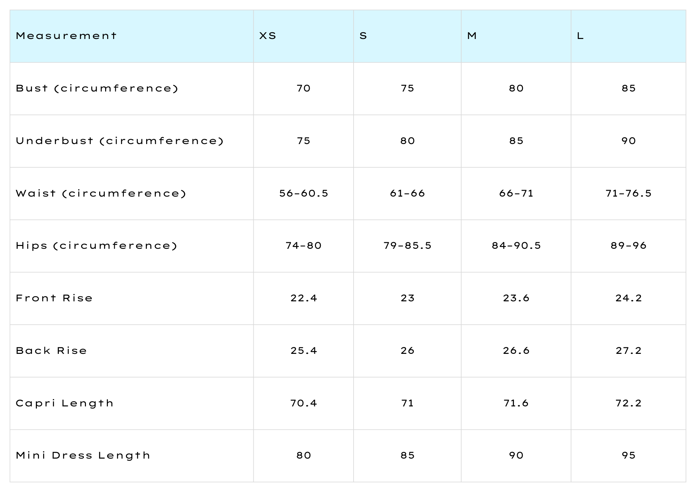Click the S size column header
Viewport: 696px width, 492px height.
click(363, 36)
